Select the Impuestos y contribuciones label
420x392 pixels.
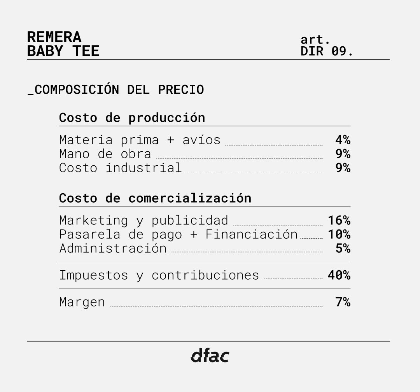click(159, 275)
